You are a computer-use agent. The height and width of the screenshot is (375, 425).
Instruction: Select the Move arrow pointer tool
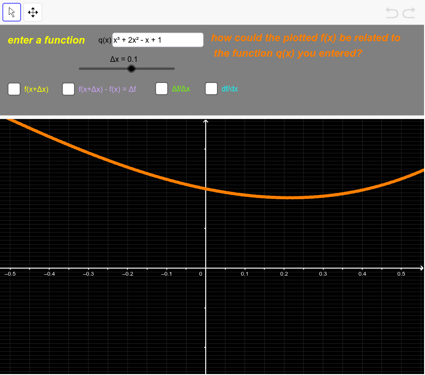[12, 12]
